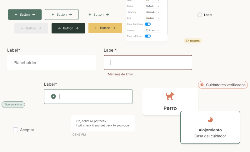This screenshot has width=250, height=152.
Task: Click the moon icon on Alojamiento card
Action: [x=210, y=120]
